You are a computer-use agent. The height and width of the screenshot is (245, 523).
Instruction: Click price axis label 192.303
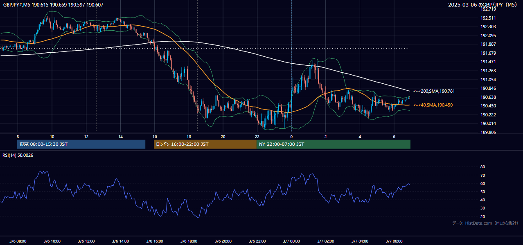coord(488,27)
